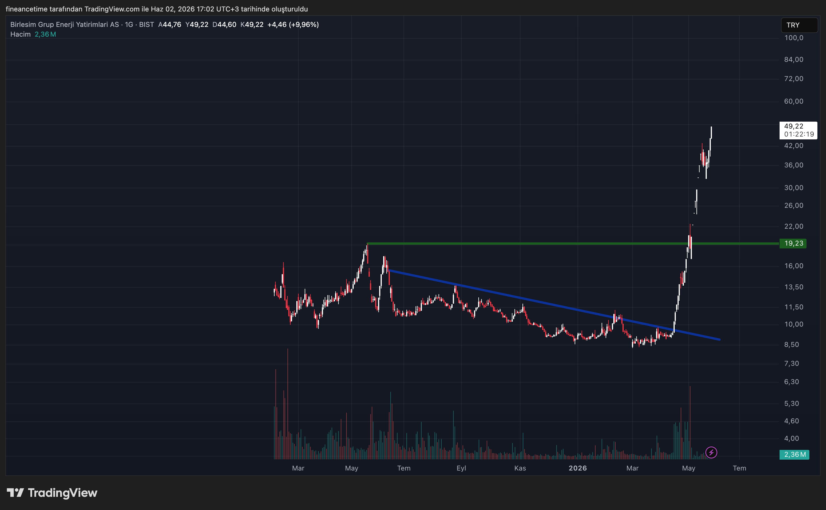Click the 42,00 price scale value
Image resolution: width=826 pixels, height=510 pixels.
(794, 146)
